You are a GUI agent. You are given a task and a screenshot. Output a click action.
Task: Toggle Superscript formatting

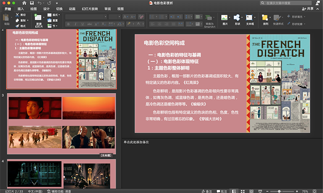click(x=96, y=24)
